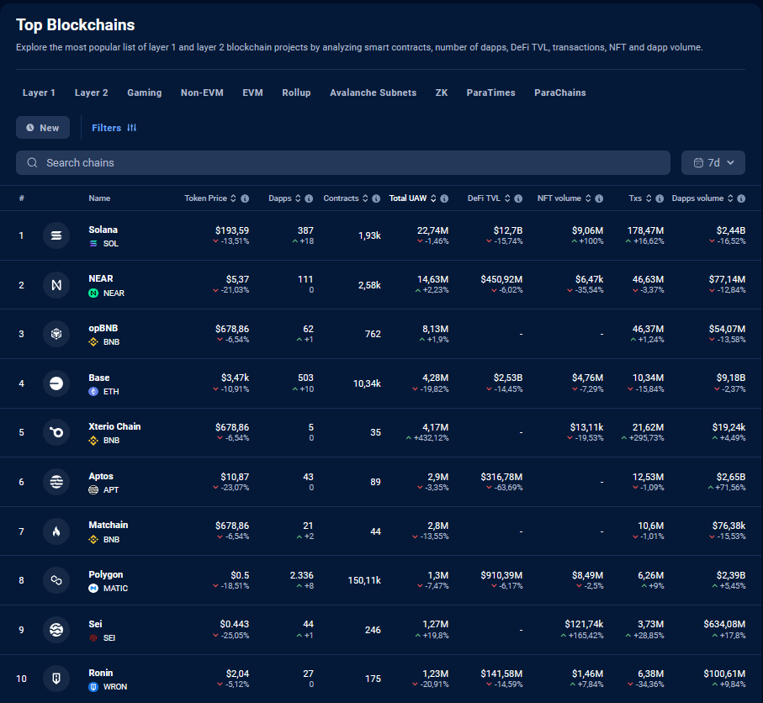Click Ronin's 6,38M transactions value
The height and width of the screenshot is (703, 763).
[650, 674]
